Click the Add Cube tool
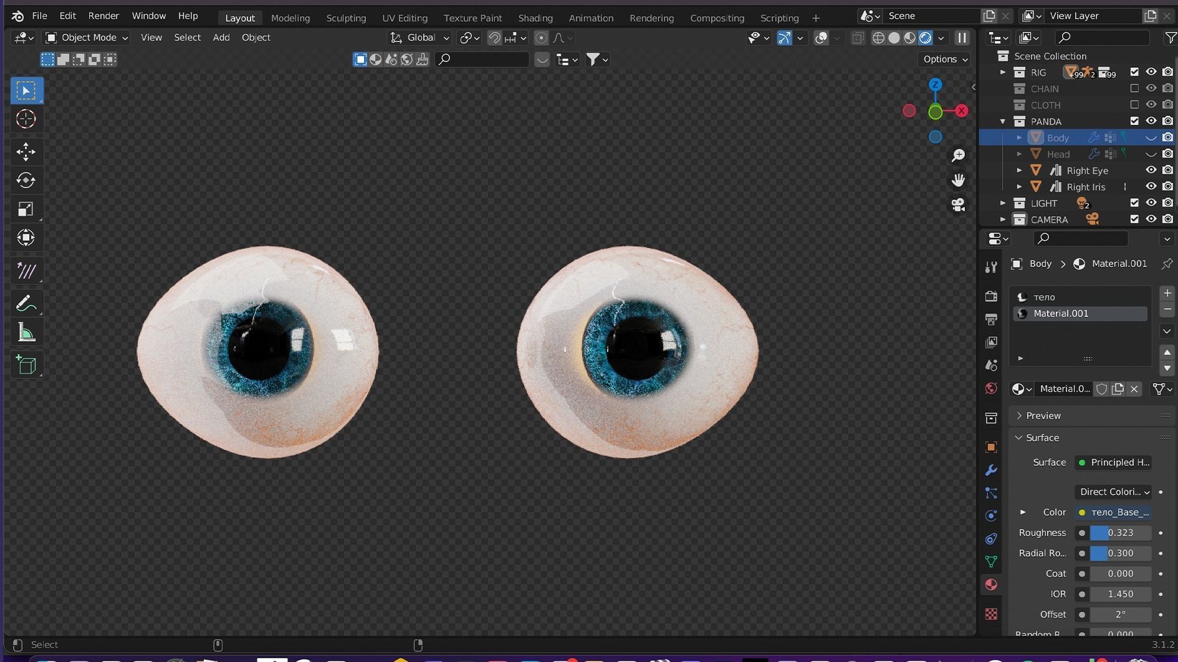 pyautogui.click(x=26, y=365)
